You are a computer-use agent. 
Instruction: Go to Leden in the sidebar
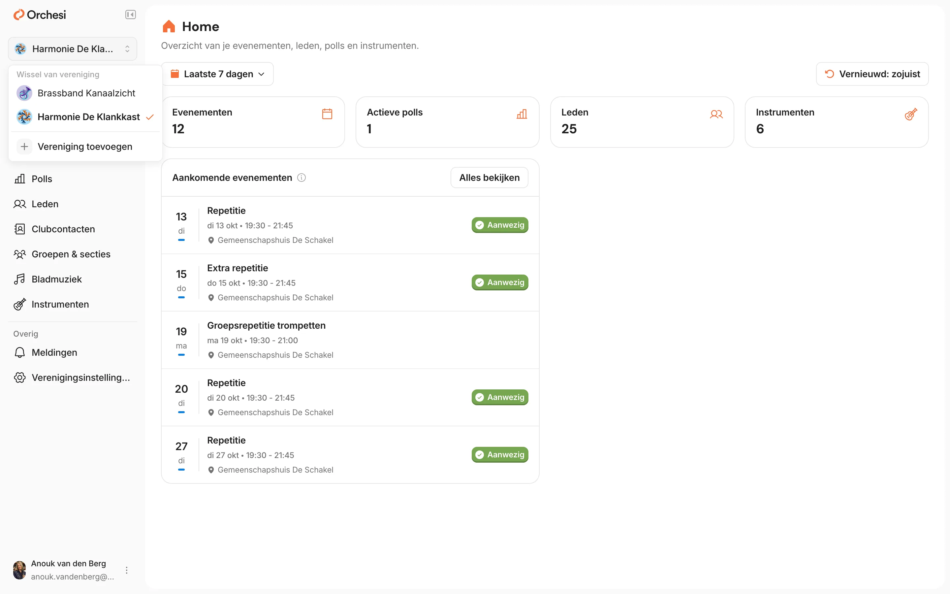click(x=73, y=204)
